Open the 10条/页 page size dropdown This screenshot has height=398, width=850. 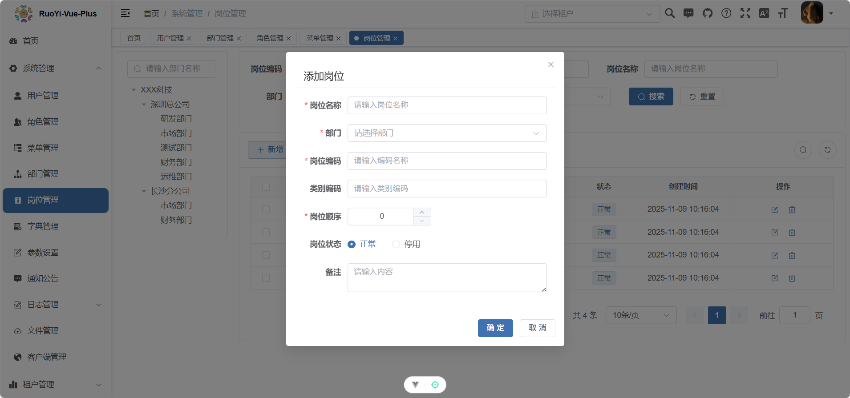pyautogui.click(x=641, y=315)
